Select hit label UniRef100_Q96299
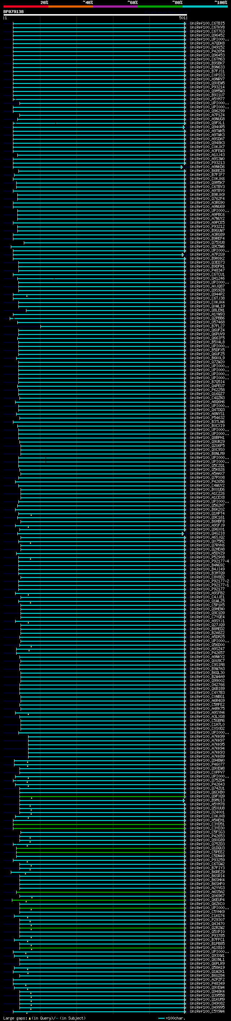Screen dimensions: 231x1021 click(x=207, y=111)
